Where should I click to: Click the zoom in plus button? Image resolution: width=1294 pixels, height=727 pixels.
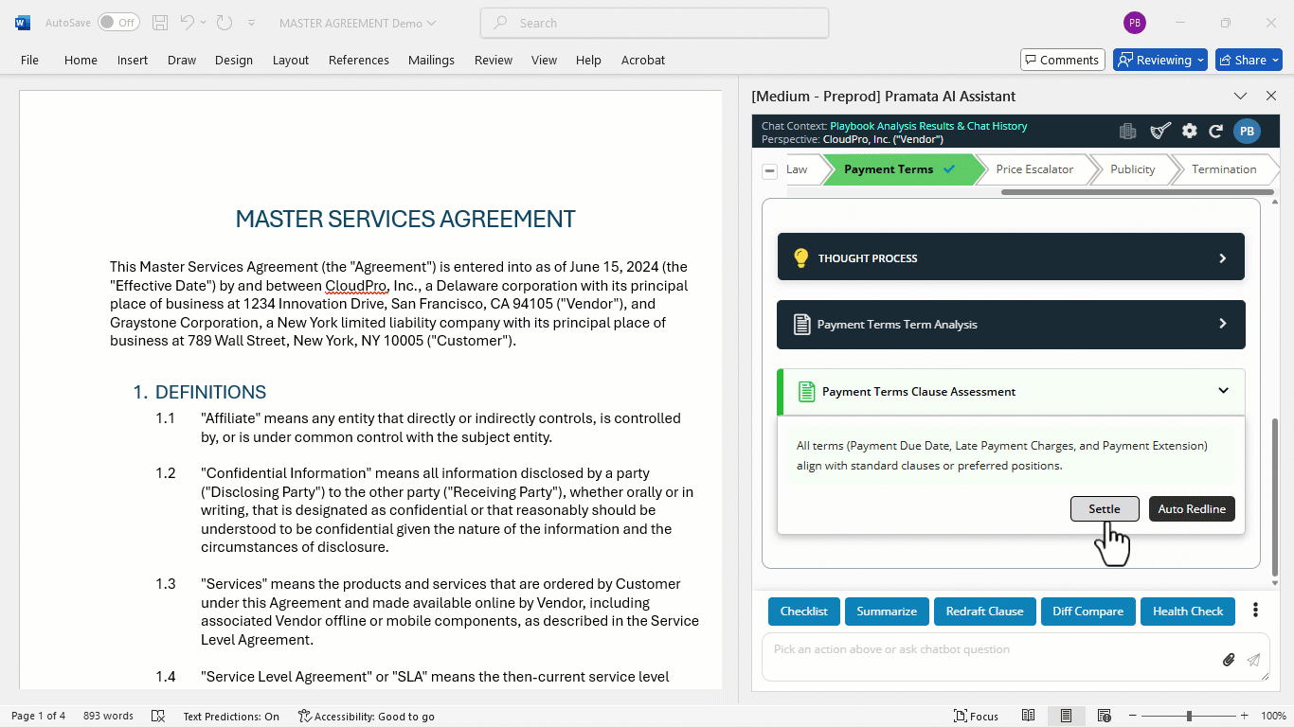[1244, 716]
